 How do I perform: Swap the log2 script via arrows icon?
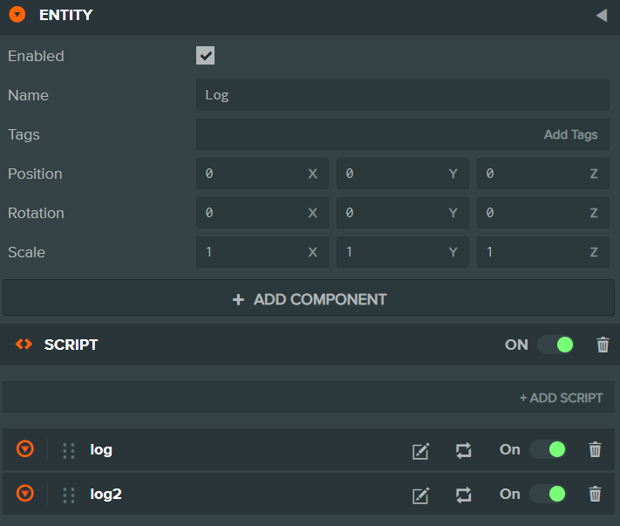coord(464,495)
